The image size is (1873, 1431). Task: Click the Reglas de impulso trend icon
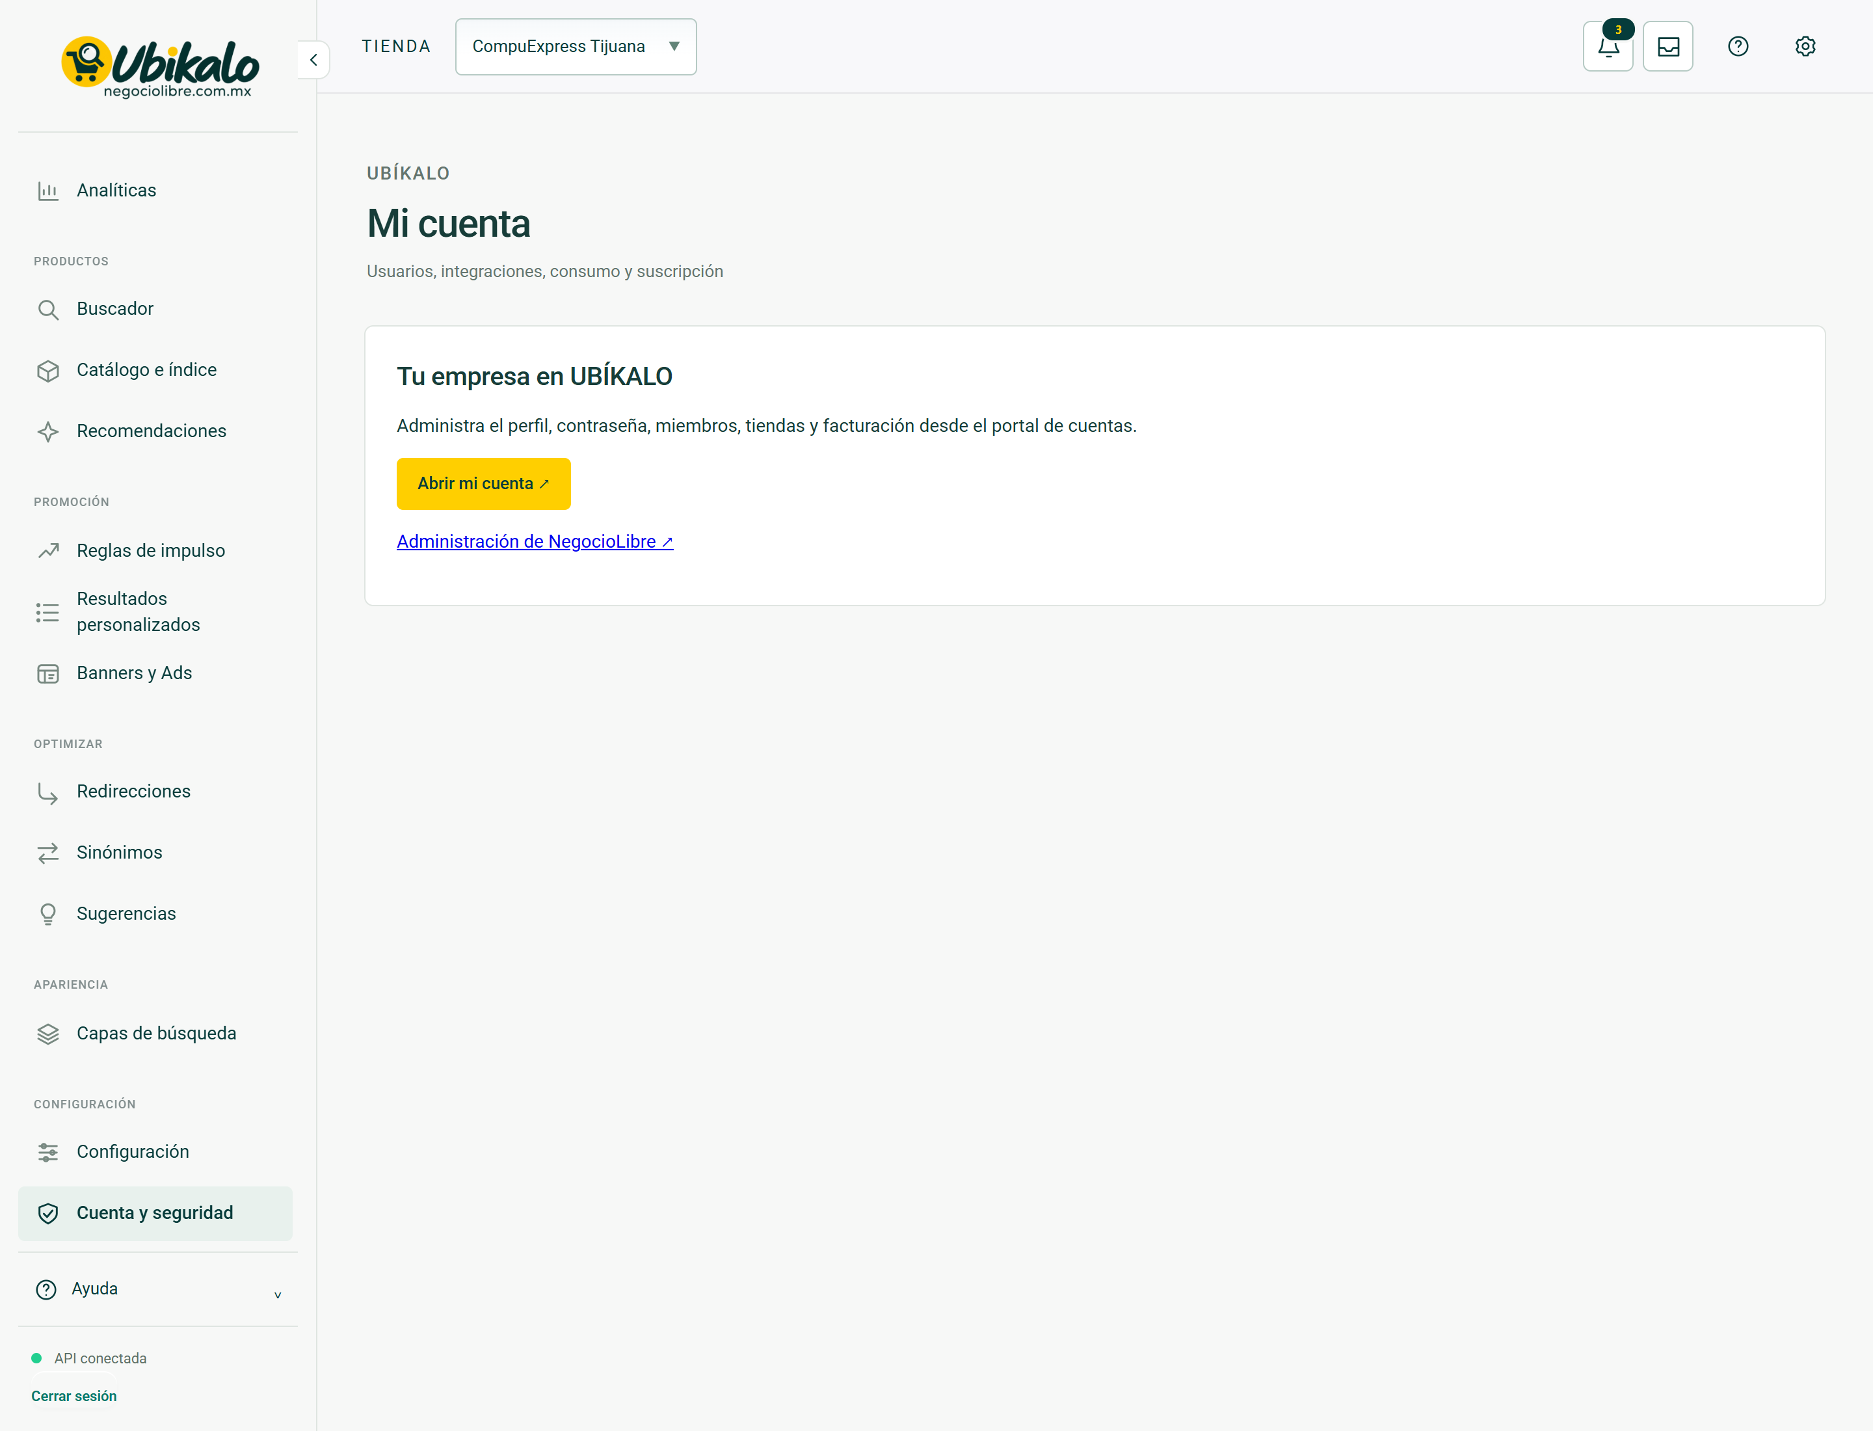tap(47, 551)
